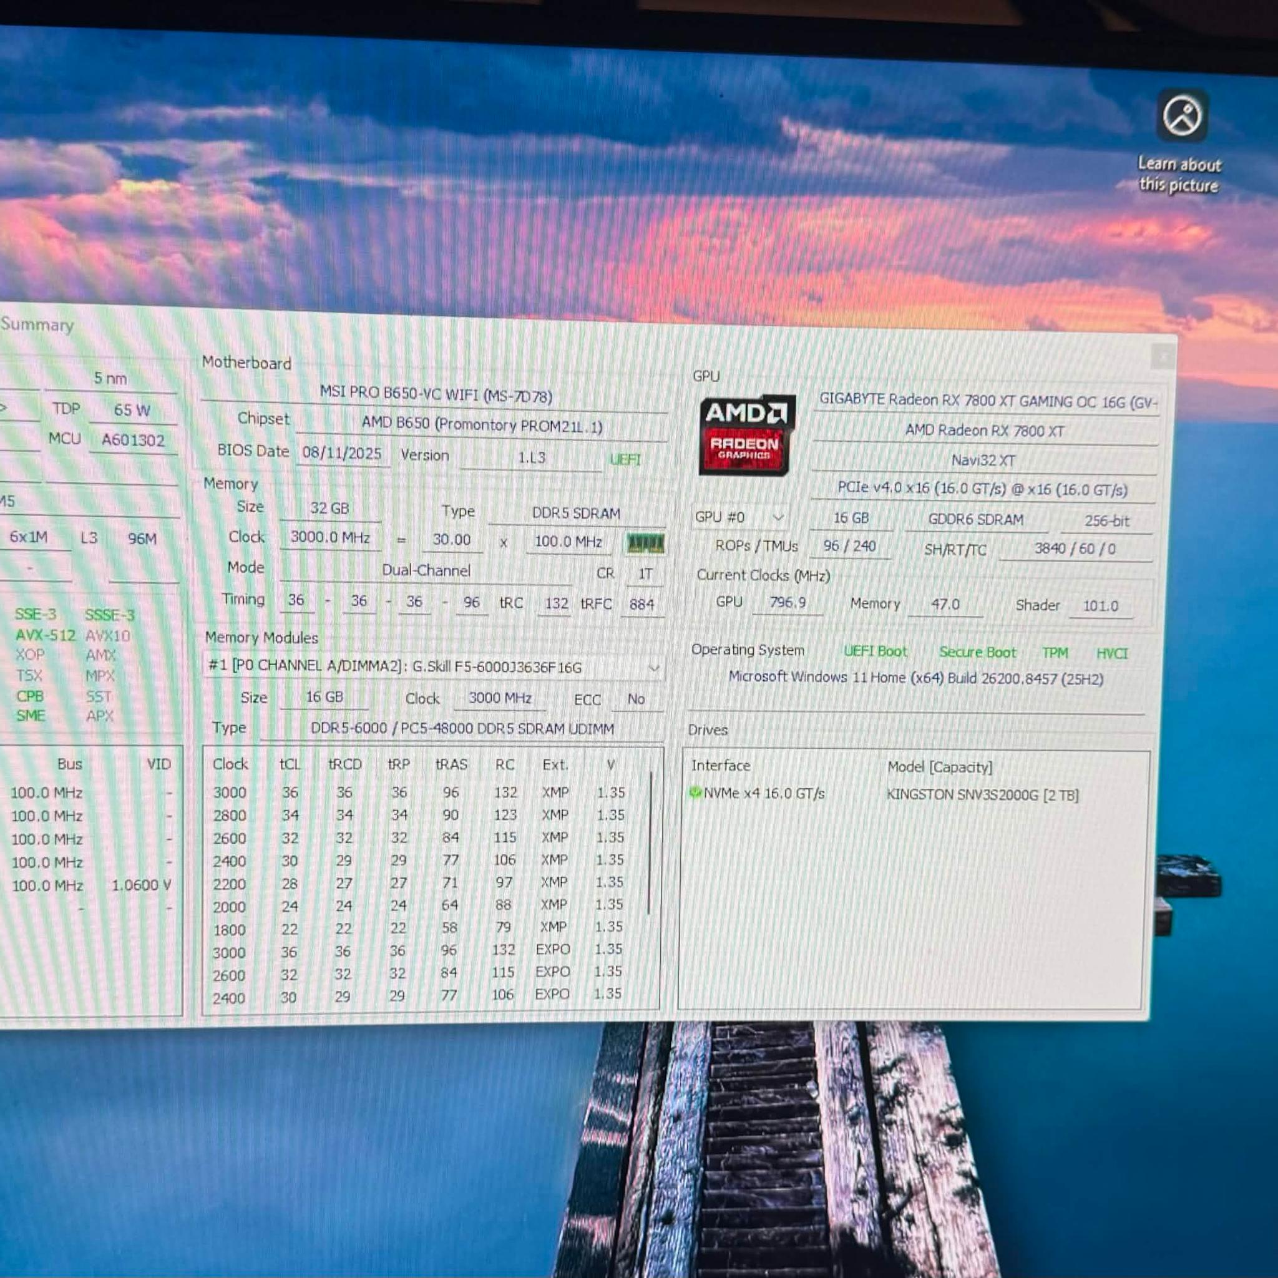Click the GPU memory clock 47.0
1278x1278 pixels.
coord(945,605)
